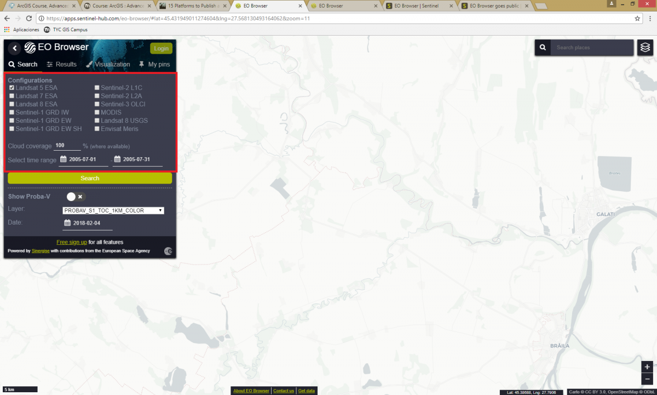
Task: Click the green Search button
Action: click(89, 178)
